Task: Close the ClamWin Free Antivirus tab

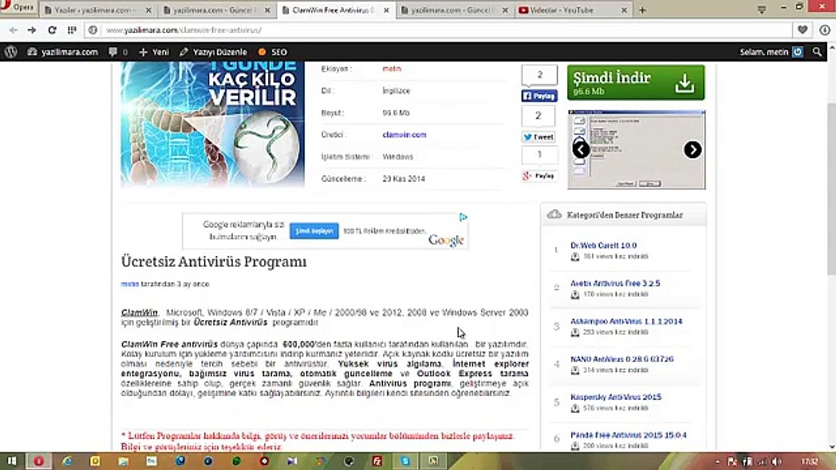Action: (x=385, y=10)
